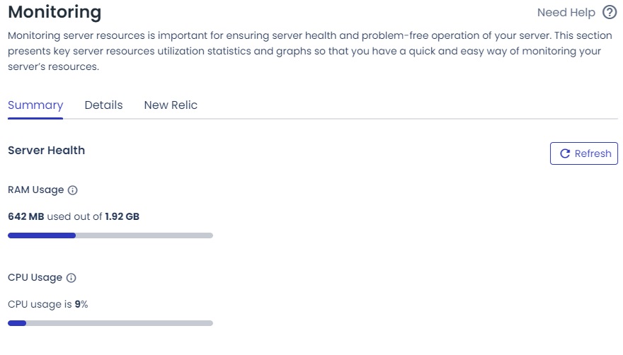Open the Details tab
The width and height of the screenshot is (623, 355).
click(x=103, y=105)
